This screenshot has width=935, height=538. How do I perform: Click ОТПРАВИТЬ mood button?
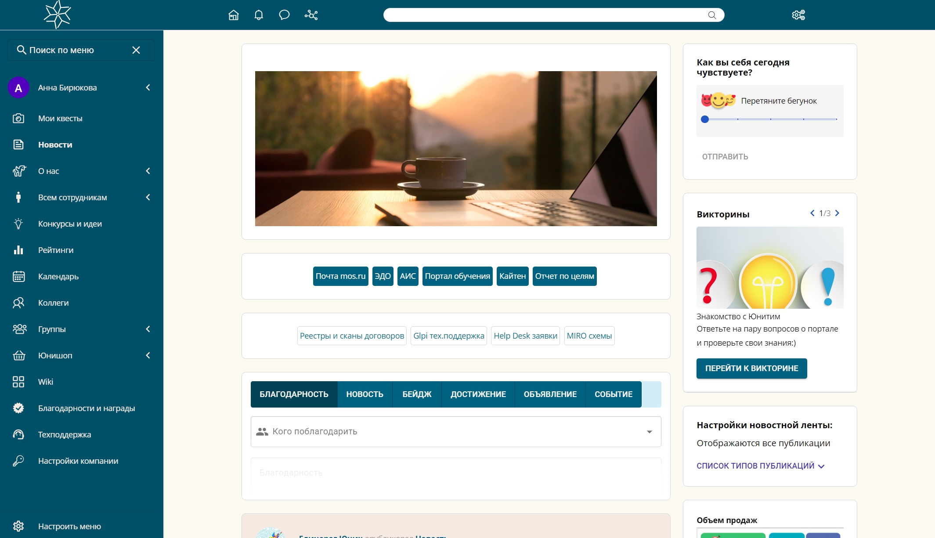tap(724, 156)
